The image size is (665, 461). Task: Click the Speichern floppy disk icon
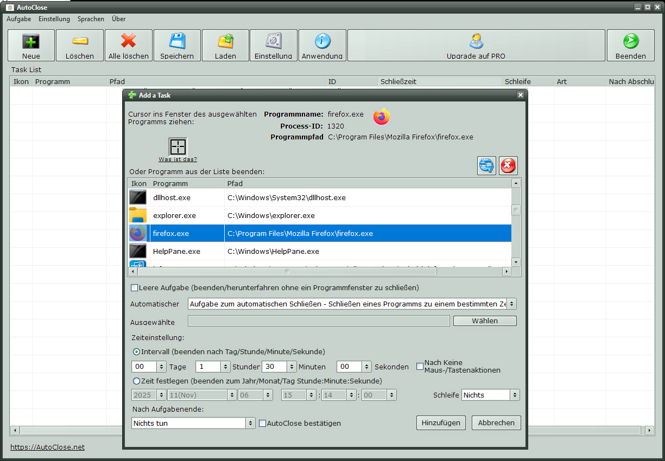[177, 41]
